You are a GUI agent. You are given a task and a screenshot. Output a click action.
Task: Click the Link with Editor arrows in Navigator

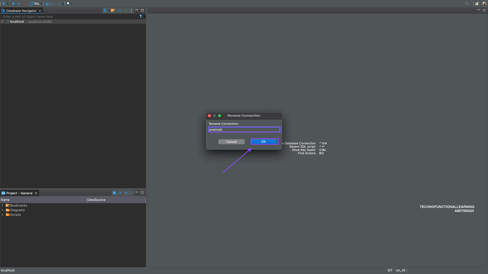(125, 10)
